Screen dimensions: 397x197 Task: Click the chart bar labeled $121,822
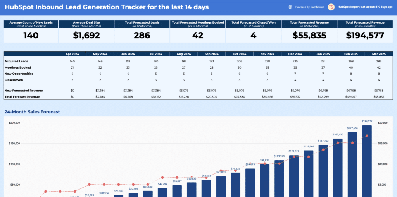pos(294,176)
